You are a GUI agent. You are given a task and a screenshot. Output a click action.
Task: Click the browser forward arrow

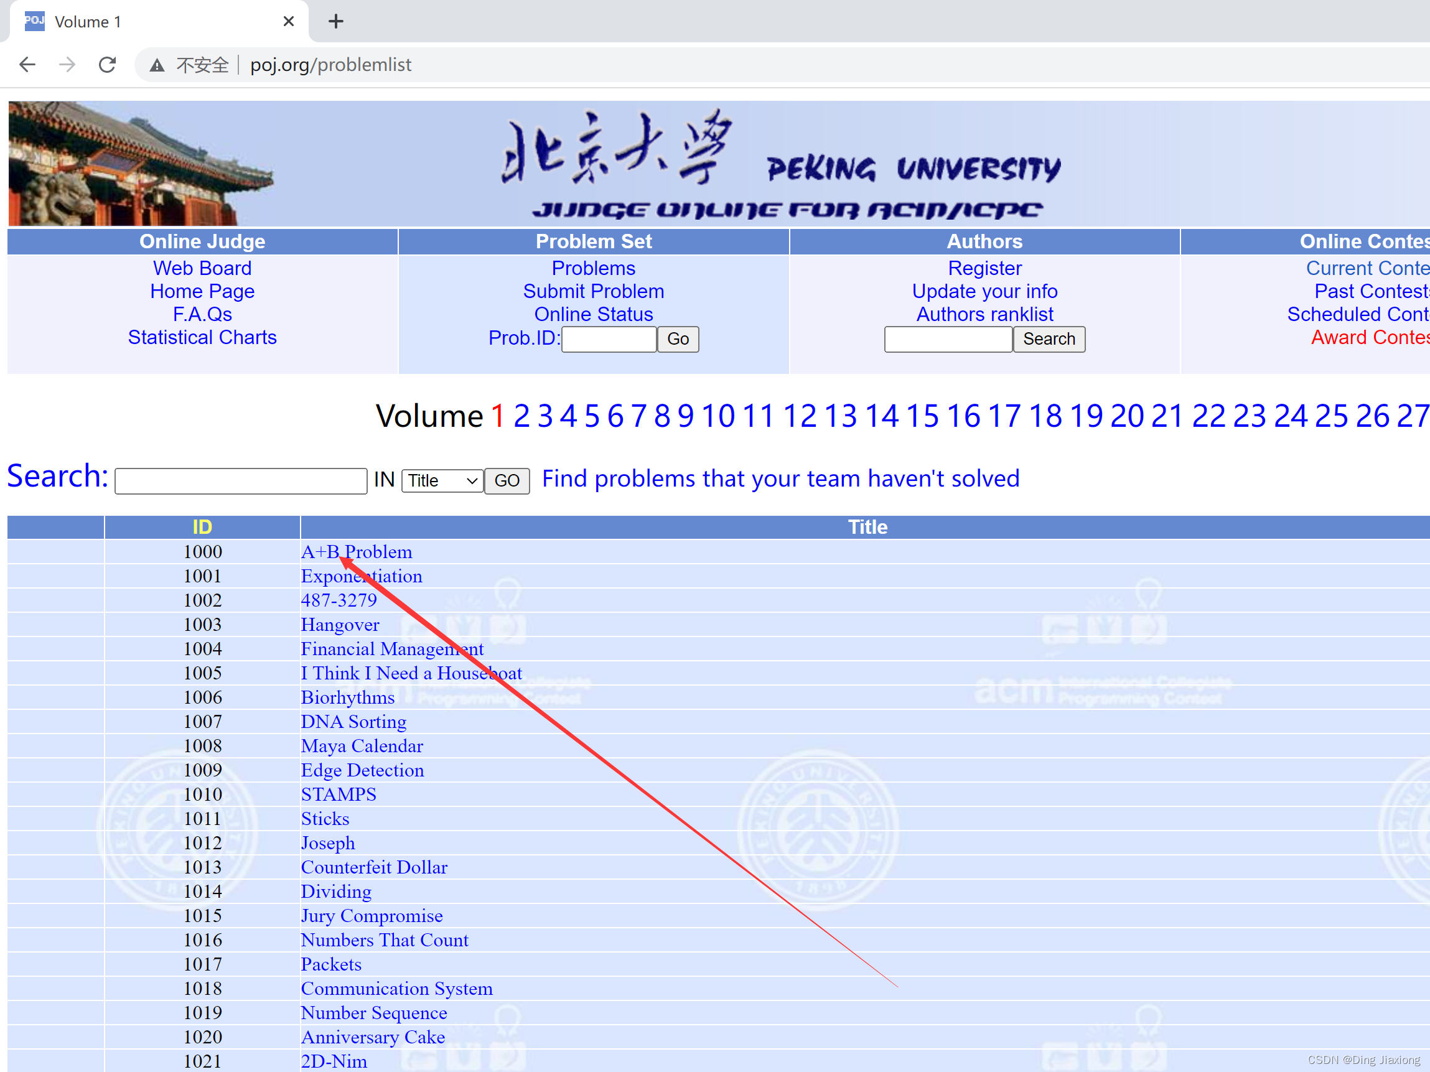pyautogui.click(x=67, y=64)
